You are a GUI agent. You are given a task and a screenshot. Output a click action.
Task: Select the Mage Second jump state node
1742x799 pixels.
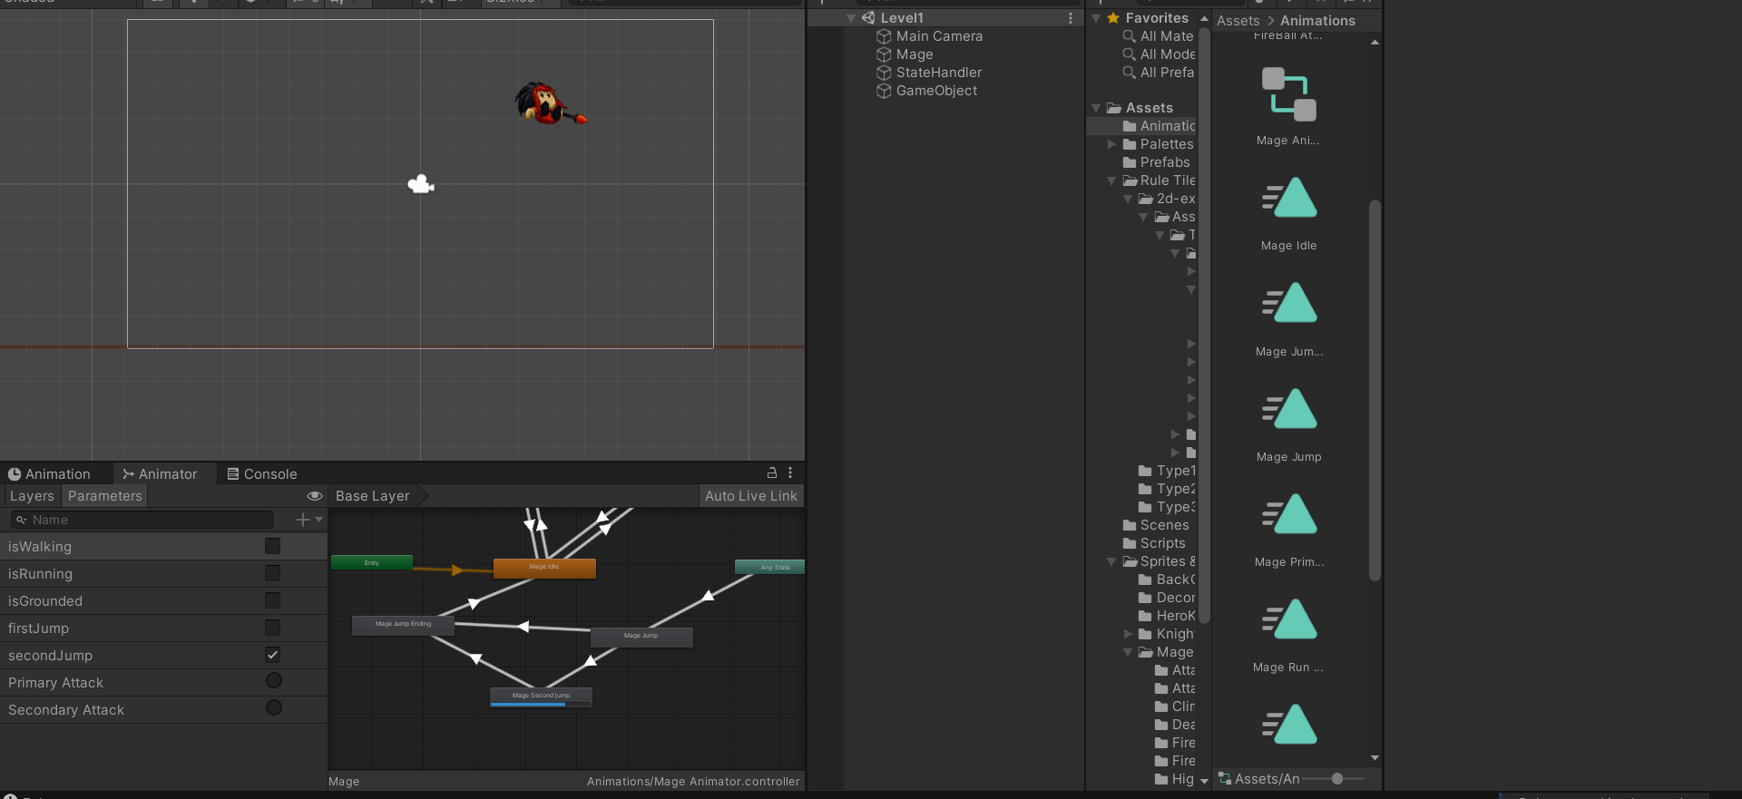click(541, 697)
